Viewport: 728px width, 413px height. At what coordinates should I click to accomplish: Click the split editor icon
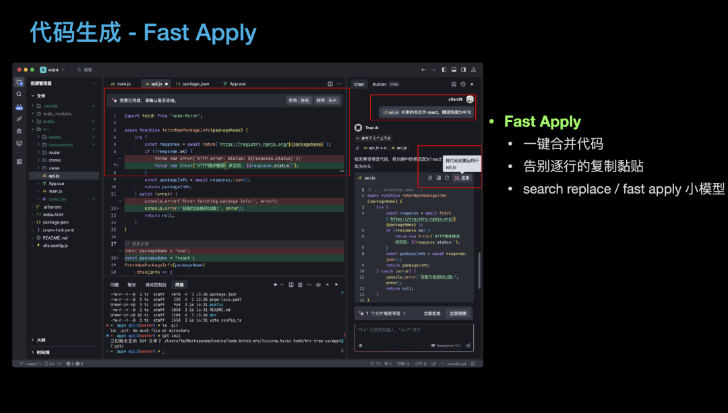[330, 84]
